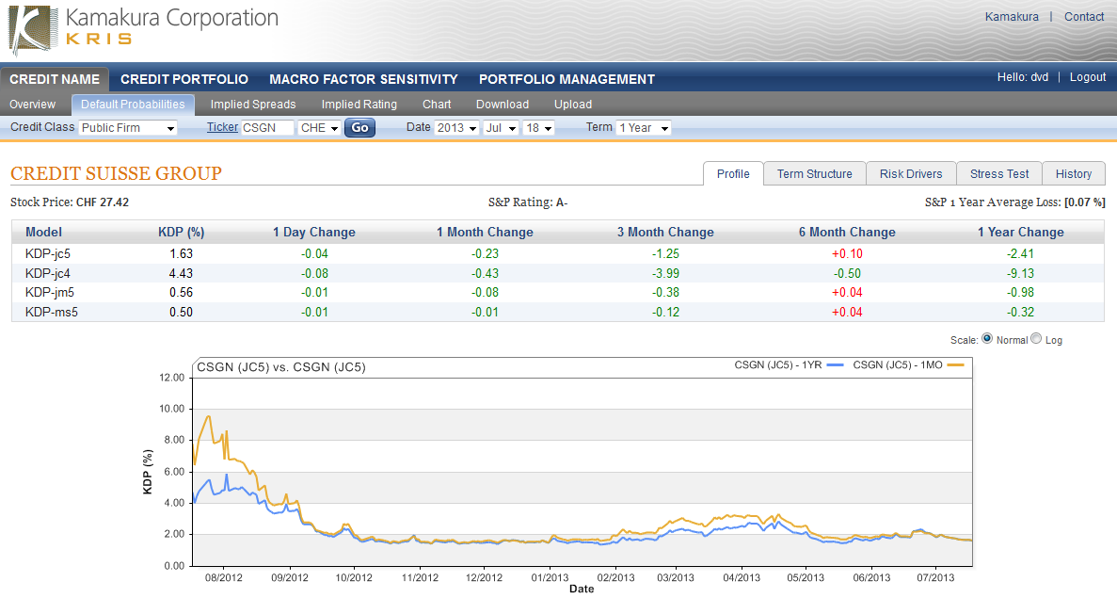Click the CSGN ticker input field

(x=267, y=127)
